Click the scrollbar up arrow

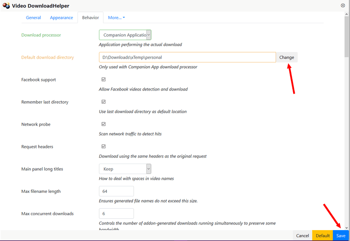[346, 14]
